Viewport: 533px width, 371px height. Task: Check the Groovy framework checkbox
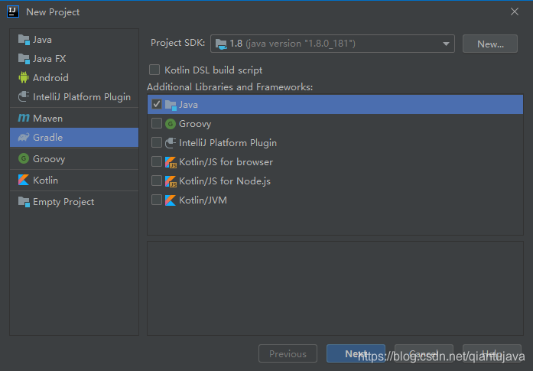coord(157,123)
